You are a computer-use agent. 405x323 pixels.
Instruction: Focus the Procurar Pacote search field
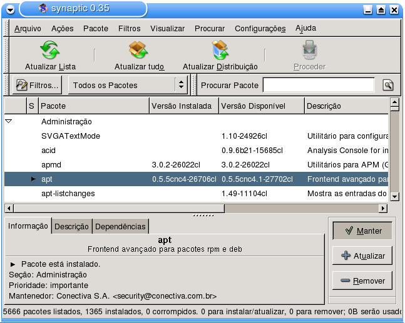coord(319,85)
